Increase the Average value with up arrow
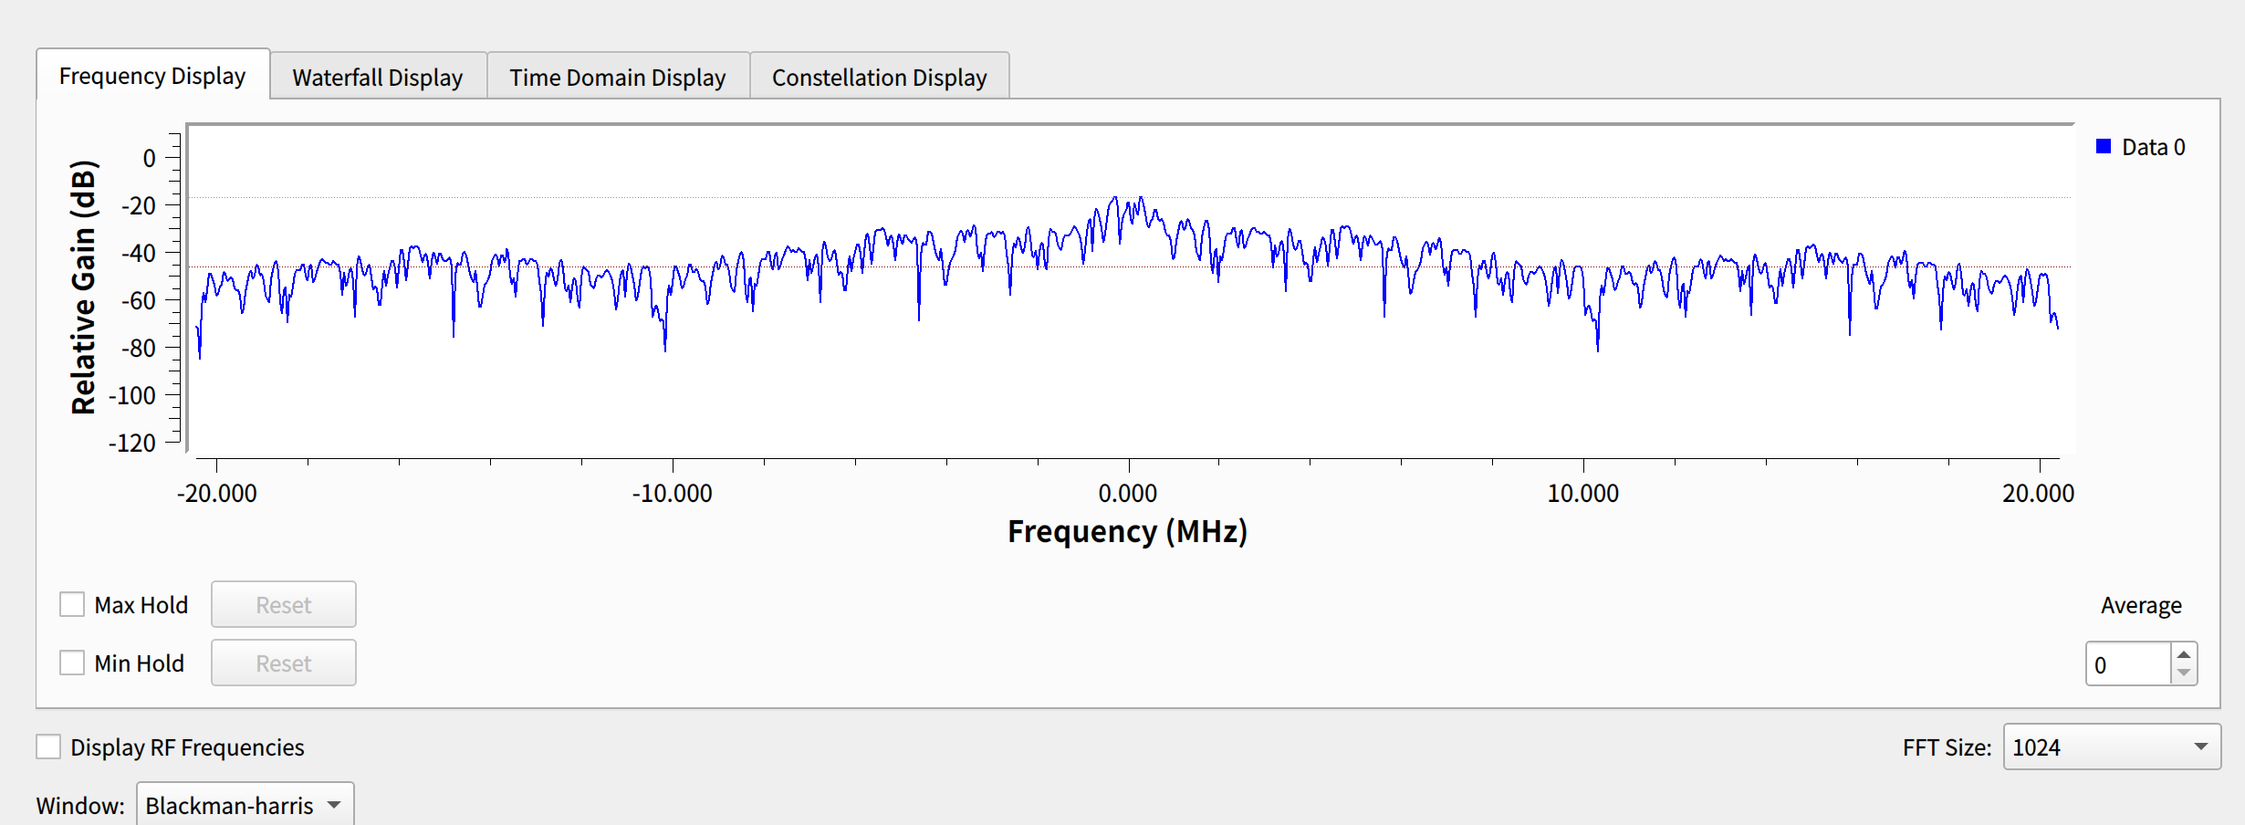Viewport: 2245px width, 825px height. [2184, 654]
